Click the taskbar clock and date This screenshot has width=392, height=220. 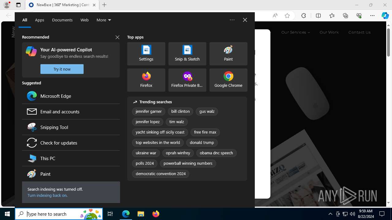click(365, 214)
